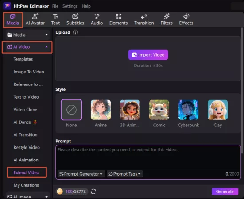The height and width of the screenshot is (199, 244).
Task: Click inside the Prompt text field
Action: coord(148,157)
